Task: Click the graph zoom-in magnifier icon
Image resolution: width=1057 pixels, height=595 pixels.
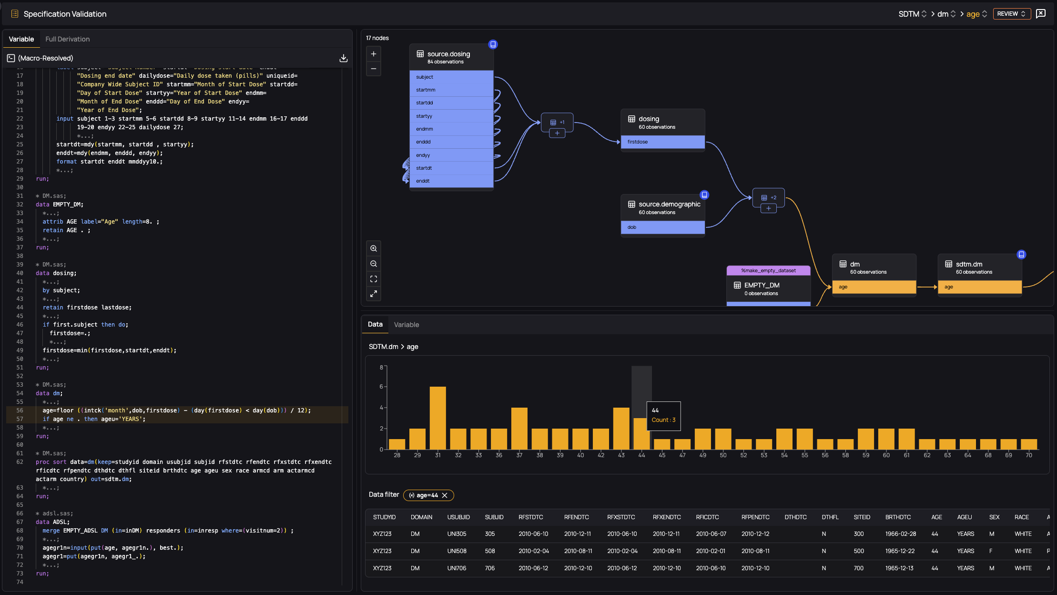Action: pos(374,248)
